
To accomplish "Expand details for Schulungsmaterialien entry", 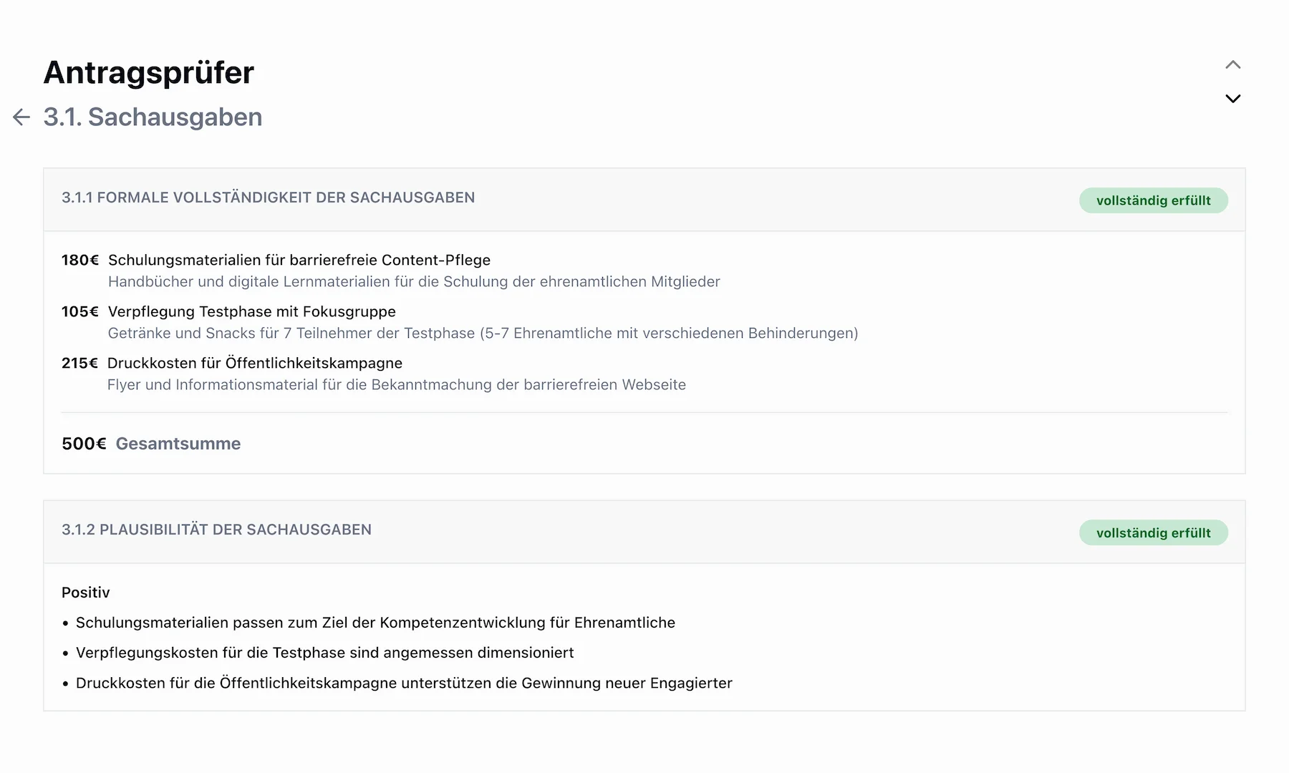I will [x=299, y=260].
